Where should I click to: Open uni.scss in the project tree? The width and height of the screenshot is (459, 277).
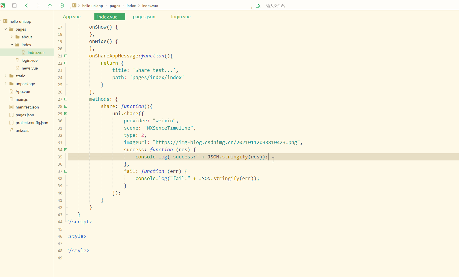[x=22, y=130]
